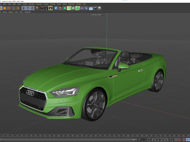The width and height of the screenshot is (190, 142).
Task: Open the Simulate menu
Action: 53,4
